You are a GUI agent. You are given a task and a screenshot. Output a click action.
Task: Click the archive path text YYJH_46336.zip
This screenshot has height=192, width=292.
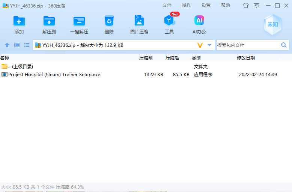pos(59,45)
